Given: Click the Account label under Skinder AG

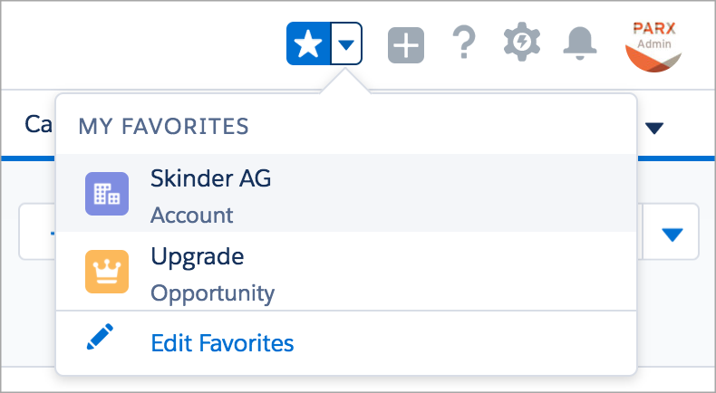Looking at the screenshot, I should pyautogui.click(x=191, y=216).
